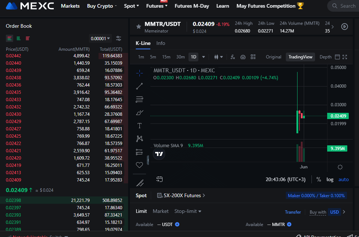Open the Buy Crypto menu
The height and width of the screenshot is (237, 359).
(x=102, y=6)
